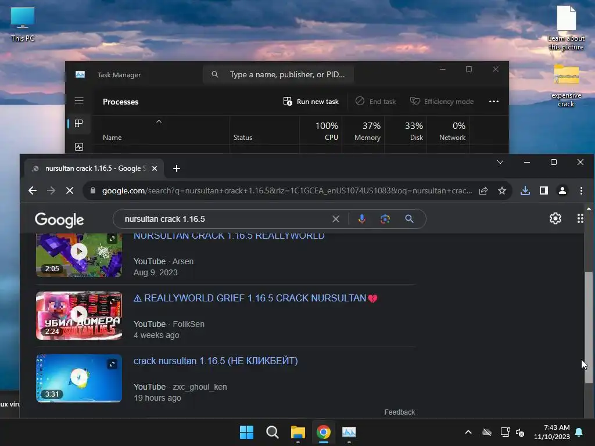Image resolution: width=595 pixels, height=446 pixels.
Task: View site information lock icon
Action: 93,190
